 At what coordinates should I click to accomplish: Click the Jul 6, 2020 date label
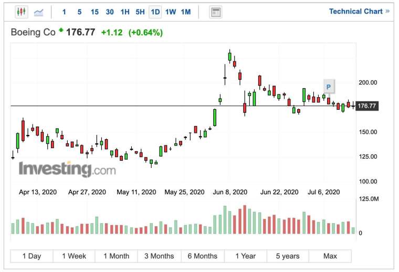point(324,192)
